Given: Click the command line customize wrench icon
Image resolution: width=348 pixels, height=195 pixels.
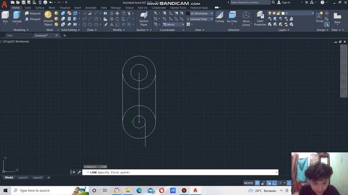Looking at the screenshot, I should pyautogui.click(x=79, y=172).
